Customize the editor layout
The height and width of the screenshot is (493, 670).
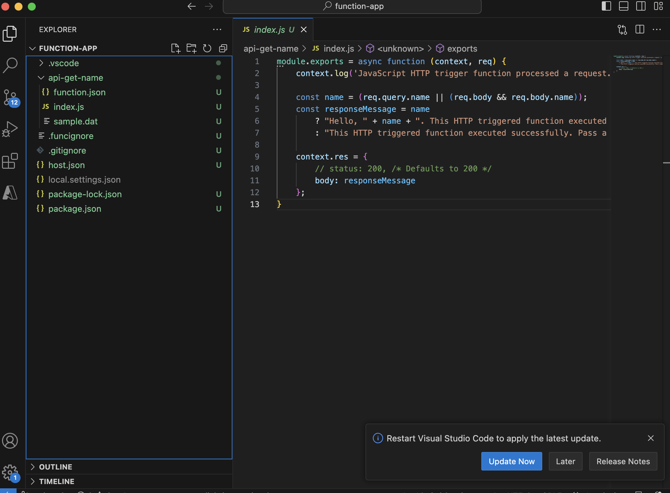tap(658, 6)
